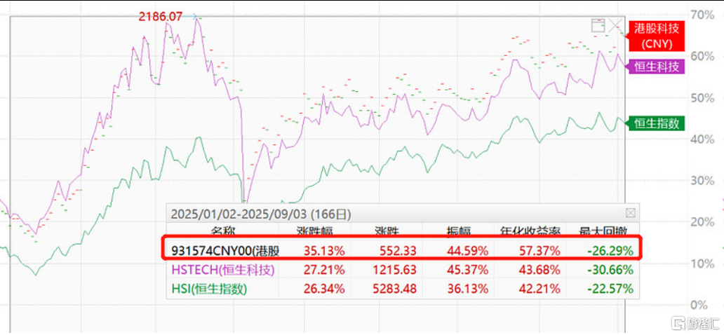
Task: Click the 36.13% HSI amplitude value
Action: point(468,289)
